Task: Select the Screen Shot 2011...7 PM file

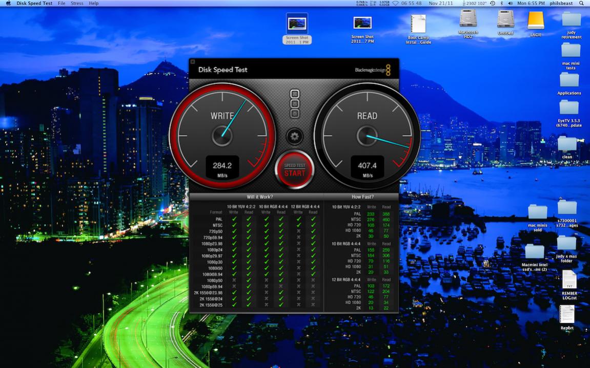Action: (x=362, y=29)
